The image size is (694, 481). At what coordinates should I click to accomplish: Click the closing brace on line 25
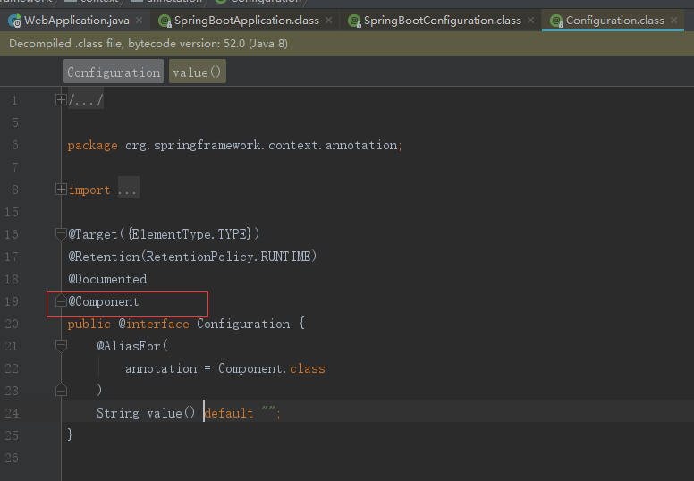click(70, 435)
